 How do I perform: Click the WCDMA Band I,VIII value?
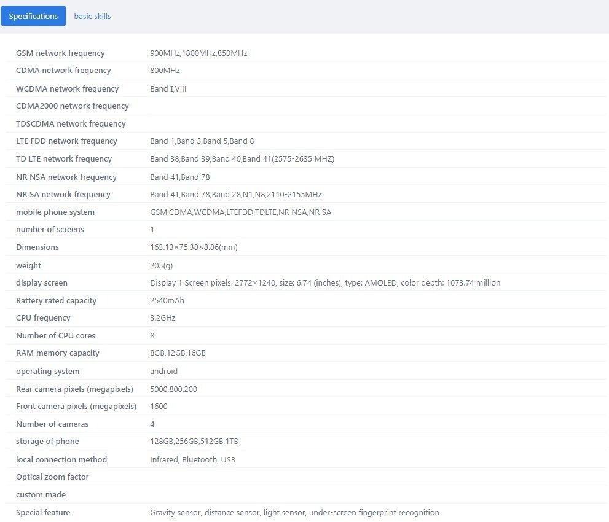pos(168,88)
